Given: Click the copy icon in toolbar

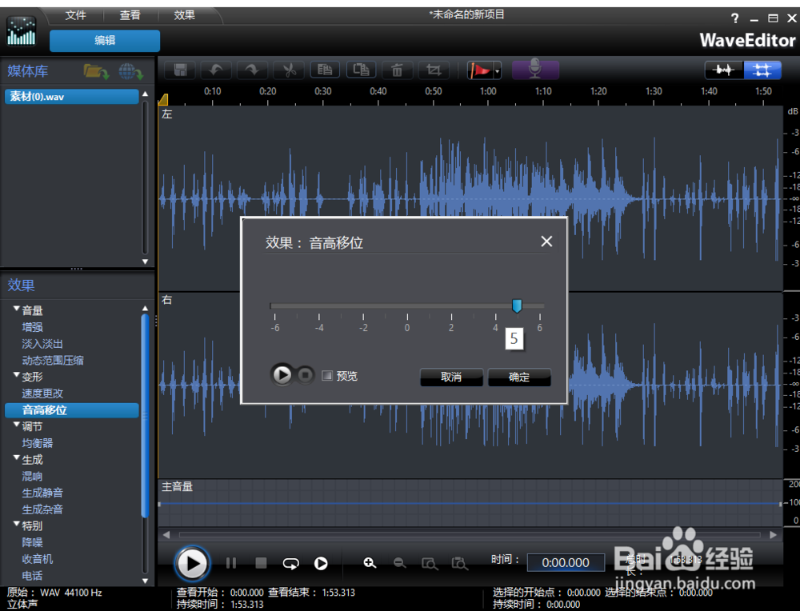Looking at the screenshot, I should (325, 70).
